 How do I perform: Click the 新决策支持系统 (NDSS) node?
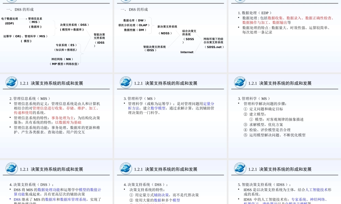[167, 30]
